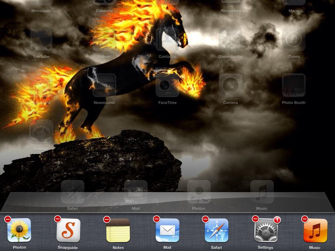Screen dimensions: 335x251
Task: Tap the Mail icon in the multitasking bar
Action: (x=167, y=231)
